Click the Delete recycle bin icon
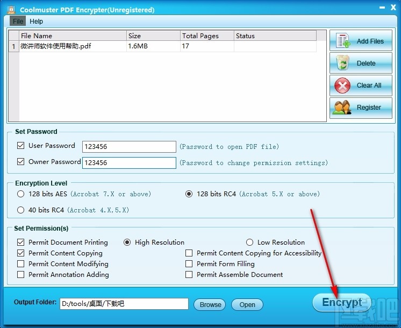Screen dimensions: 401x328 pyautogui.click(x=343, y=63)
